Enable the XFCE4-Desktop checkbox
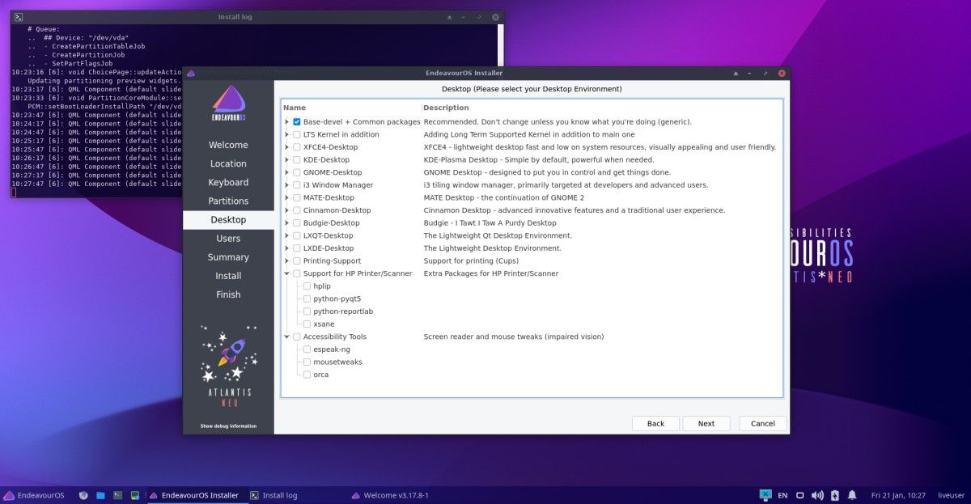Image resolution: width=971 pixels, height=504 pixels. [296, 146]
